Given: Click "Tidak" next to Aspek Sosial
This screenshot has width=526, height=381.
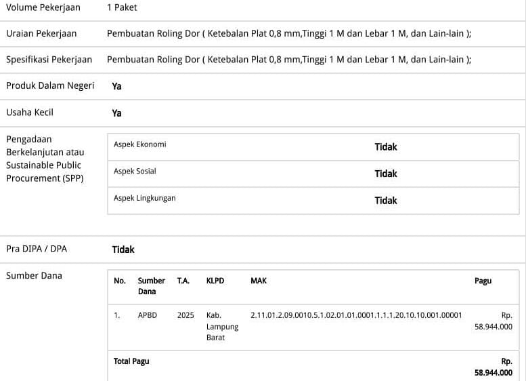Looking at the screenshot, I should (386, 174).
